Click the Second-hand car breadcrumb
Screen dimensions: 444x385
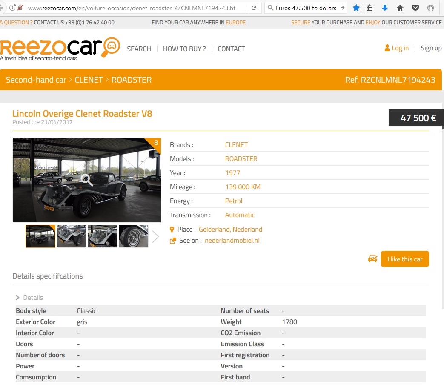point(36,80)
